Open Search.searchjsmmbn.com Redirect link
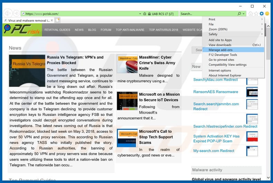 coord(216,106)
